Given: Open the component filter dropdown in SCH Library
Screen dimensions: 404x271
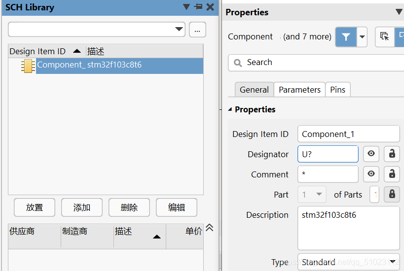Looking at the screenshot, I should pyautogui.click(x=179, y=29).
